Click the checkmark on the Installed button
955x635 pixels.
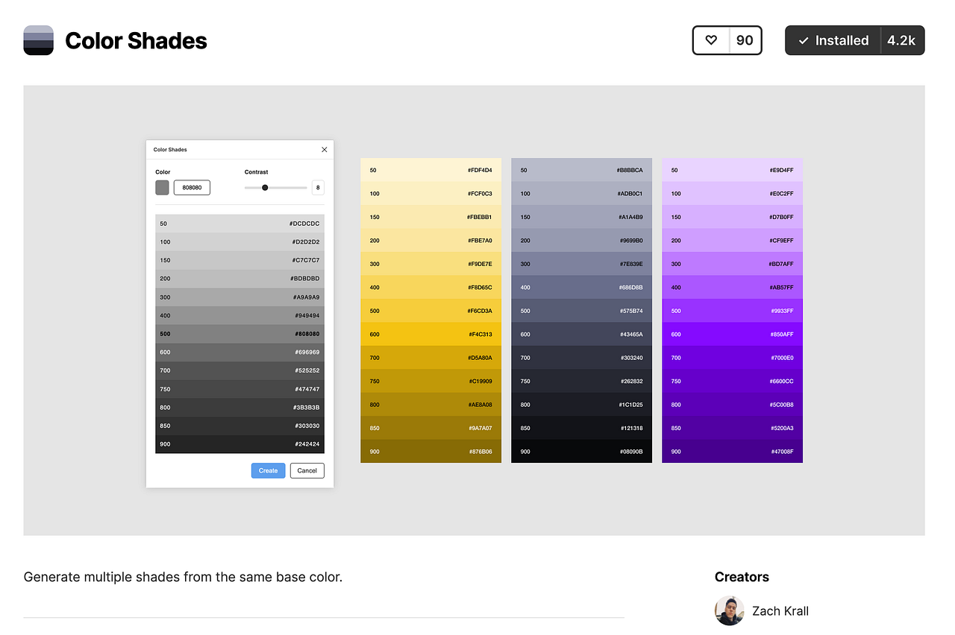coord(804,40)
